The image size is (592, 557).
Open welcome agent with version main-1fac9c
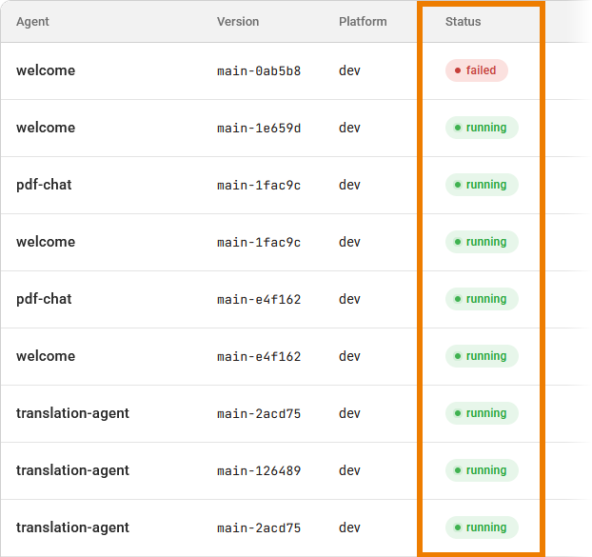[46, 242]
